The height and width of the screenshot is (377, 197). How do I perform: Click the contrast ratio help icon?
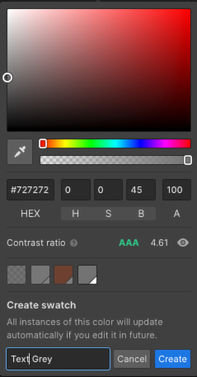[x=74, y=243]
